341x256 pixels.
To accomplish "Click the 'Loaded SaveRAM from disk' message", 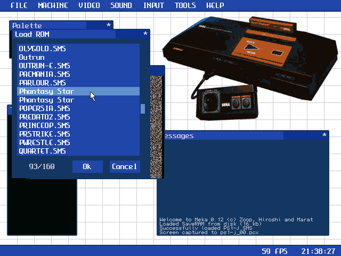I will click(210, 224).
